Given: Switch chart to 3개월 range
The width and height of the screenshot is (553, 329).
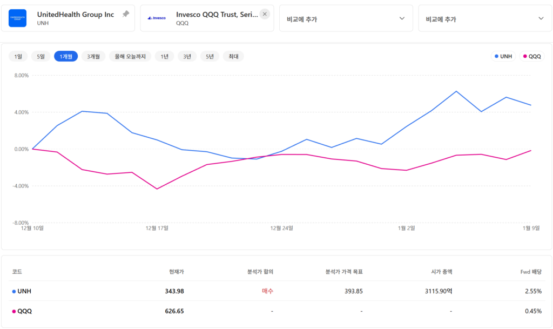Looking at the screenshot, I should 93,56.
